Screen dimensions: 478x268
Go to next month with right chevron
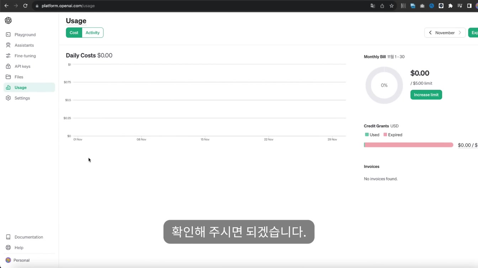click(460, 33)
